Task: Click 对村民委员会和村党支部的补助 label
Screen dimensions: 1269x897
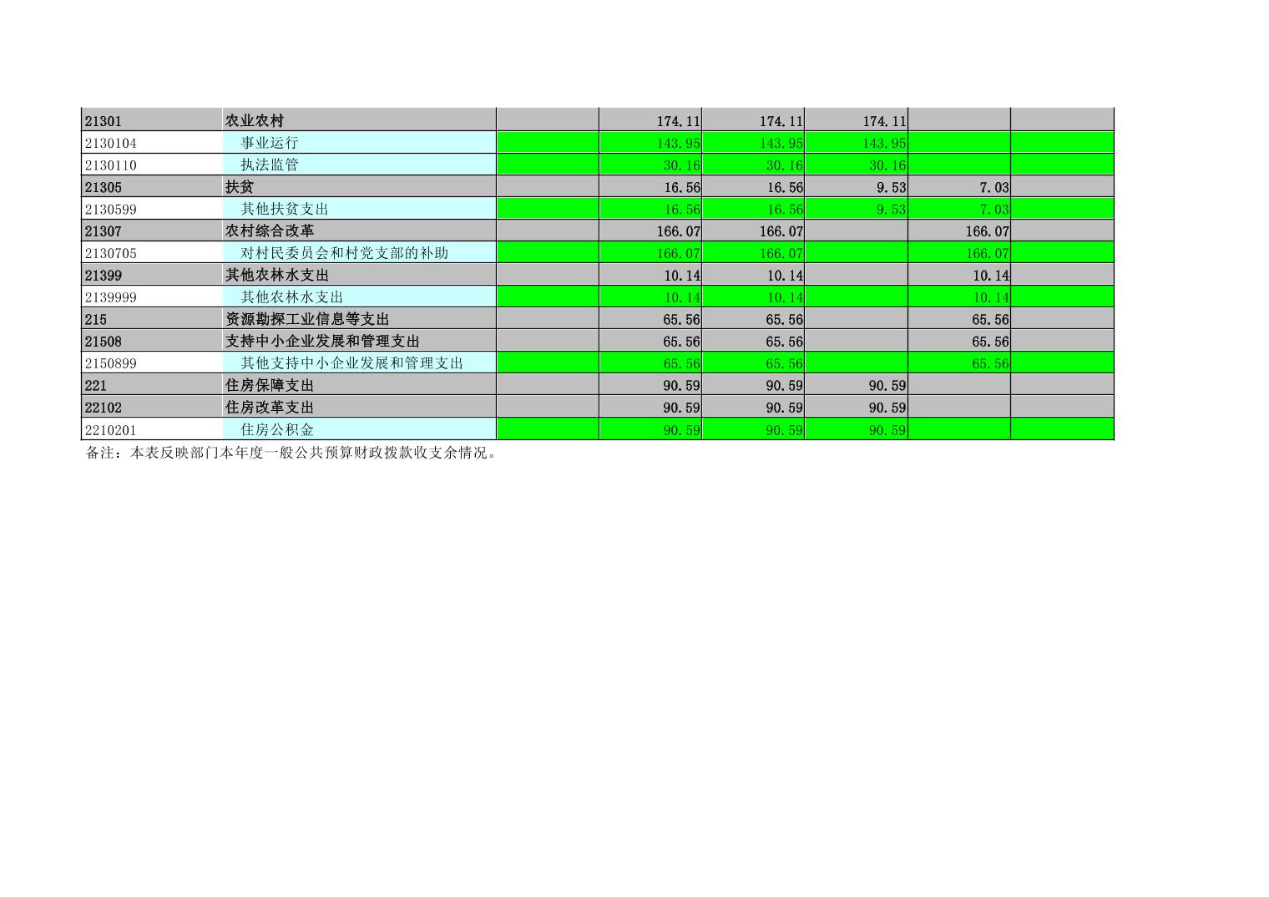Action: (x=345, y=253)
